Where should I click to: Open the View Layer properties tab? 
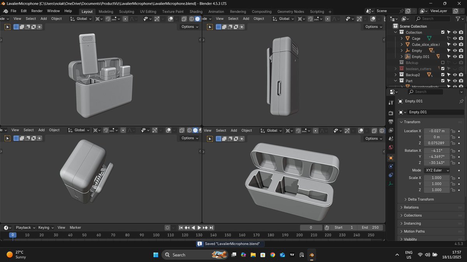click(391, 131)
